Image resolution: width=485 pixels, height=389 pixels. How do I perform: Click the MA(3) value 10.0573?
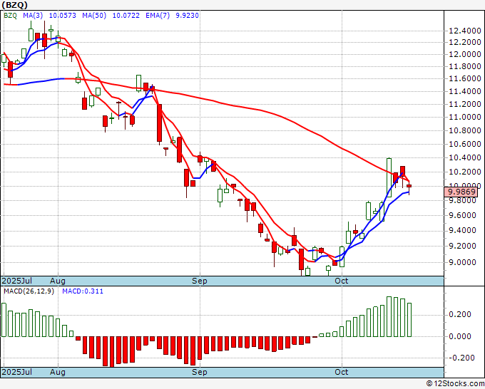pos(63,16)
